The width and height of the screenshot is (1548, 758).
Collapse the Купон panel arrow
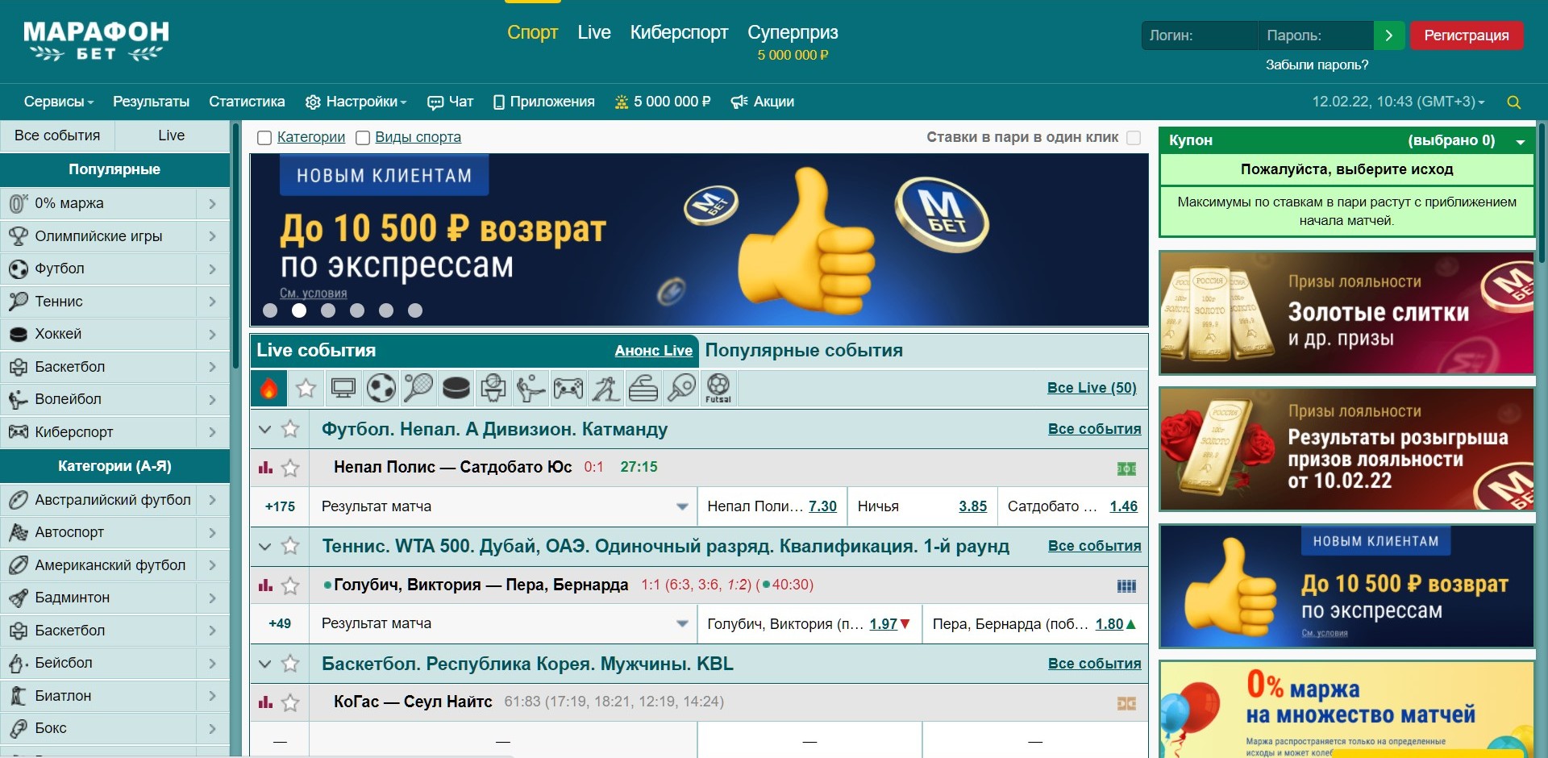pyautogui.click(x=1520, y=141)
